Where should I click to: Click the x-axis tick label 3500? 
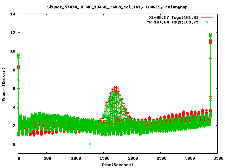click(218, 158)
